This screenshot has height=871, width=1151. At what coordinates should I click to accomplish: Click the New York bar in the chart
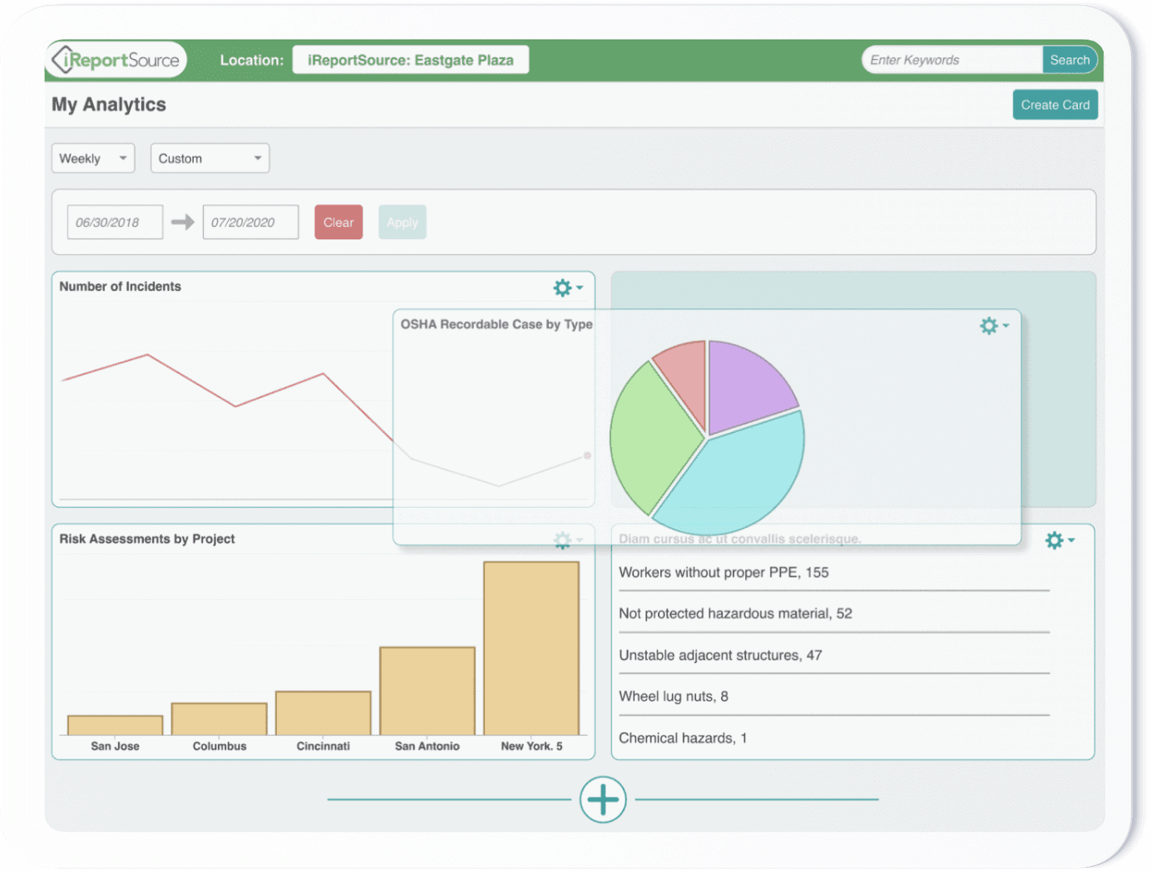pos(531,648)
